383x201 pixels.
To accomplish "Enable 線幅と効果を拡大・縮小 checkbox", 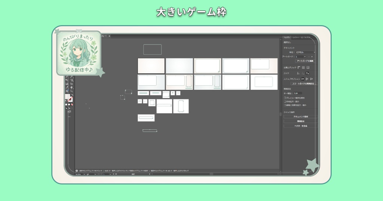I will (x=285, y=105).
